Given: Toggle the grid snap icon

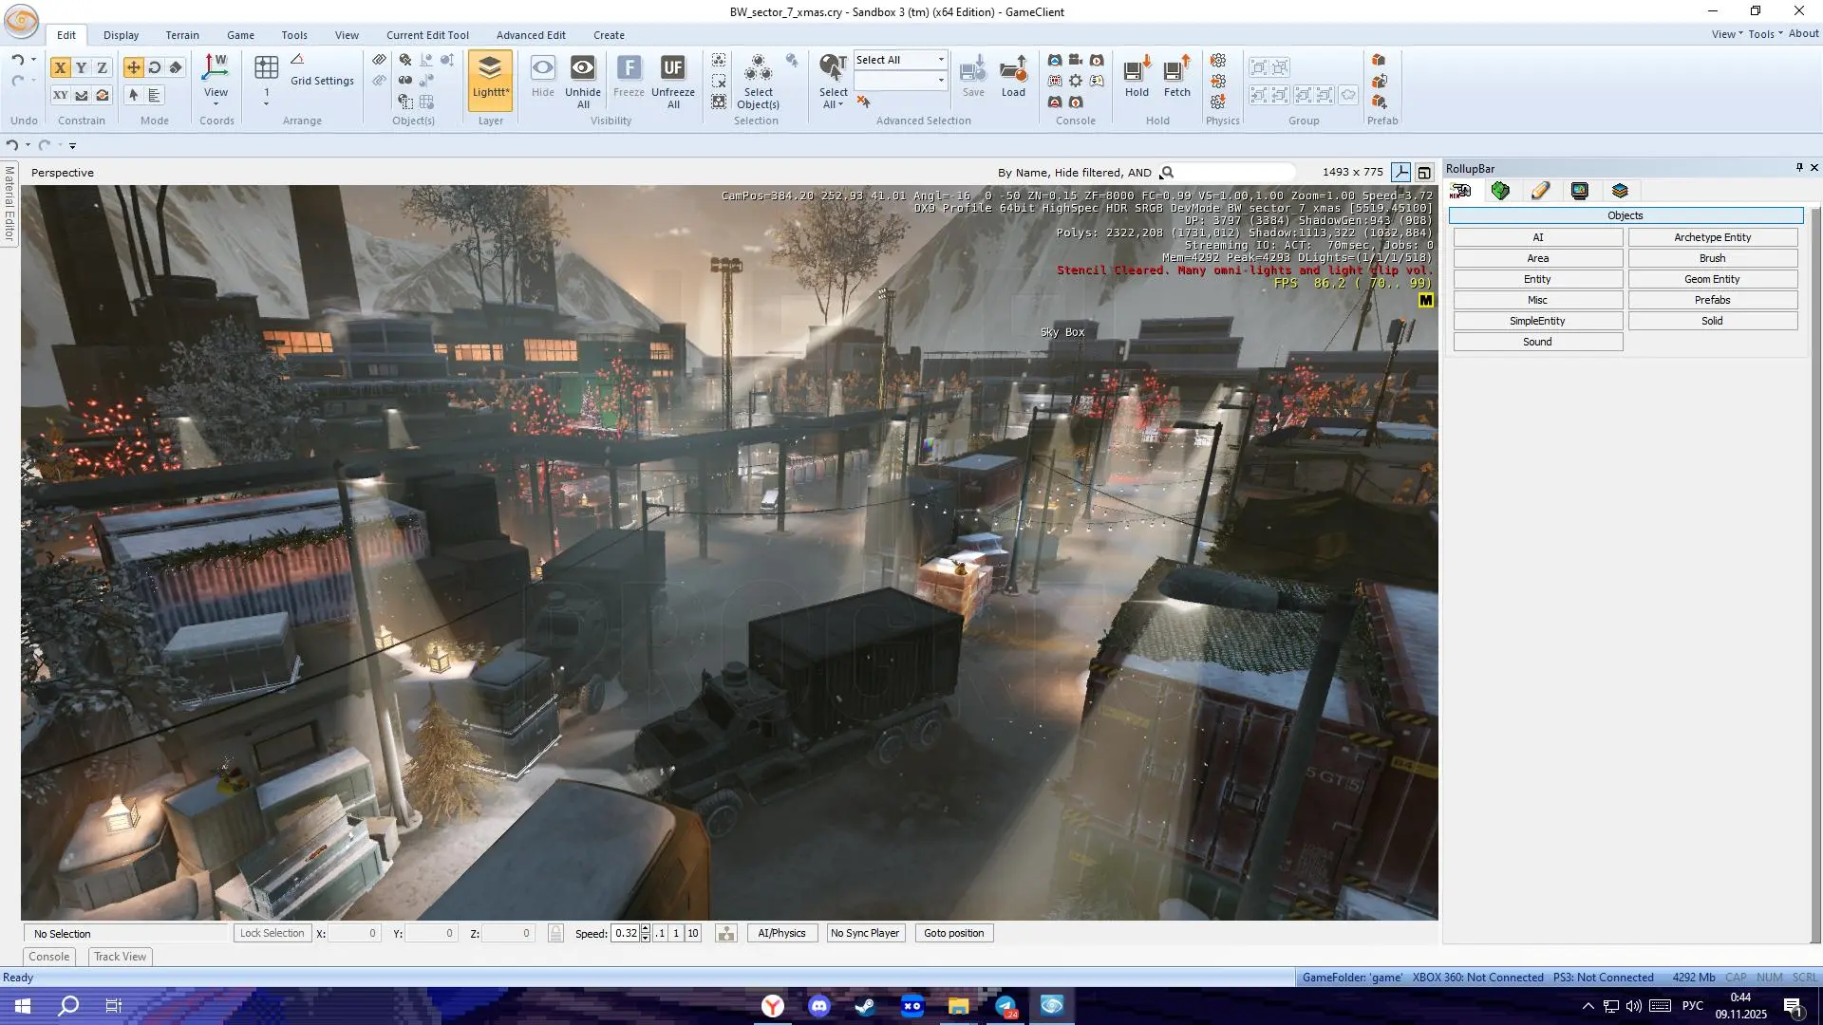Looking at the screenshot, I should pyautogui.click(x=267, y=67).
